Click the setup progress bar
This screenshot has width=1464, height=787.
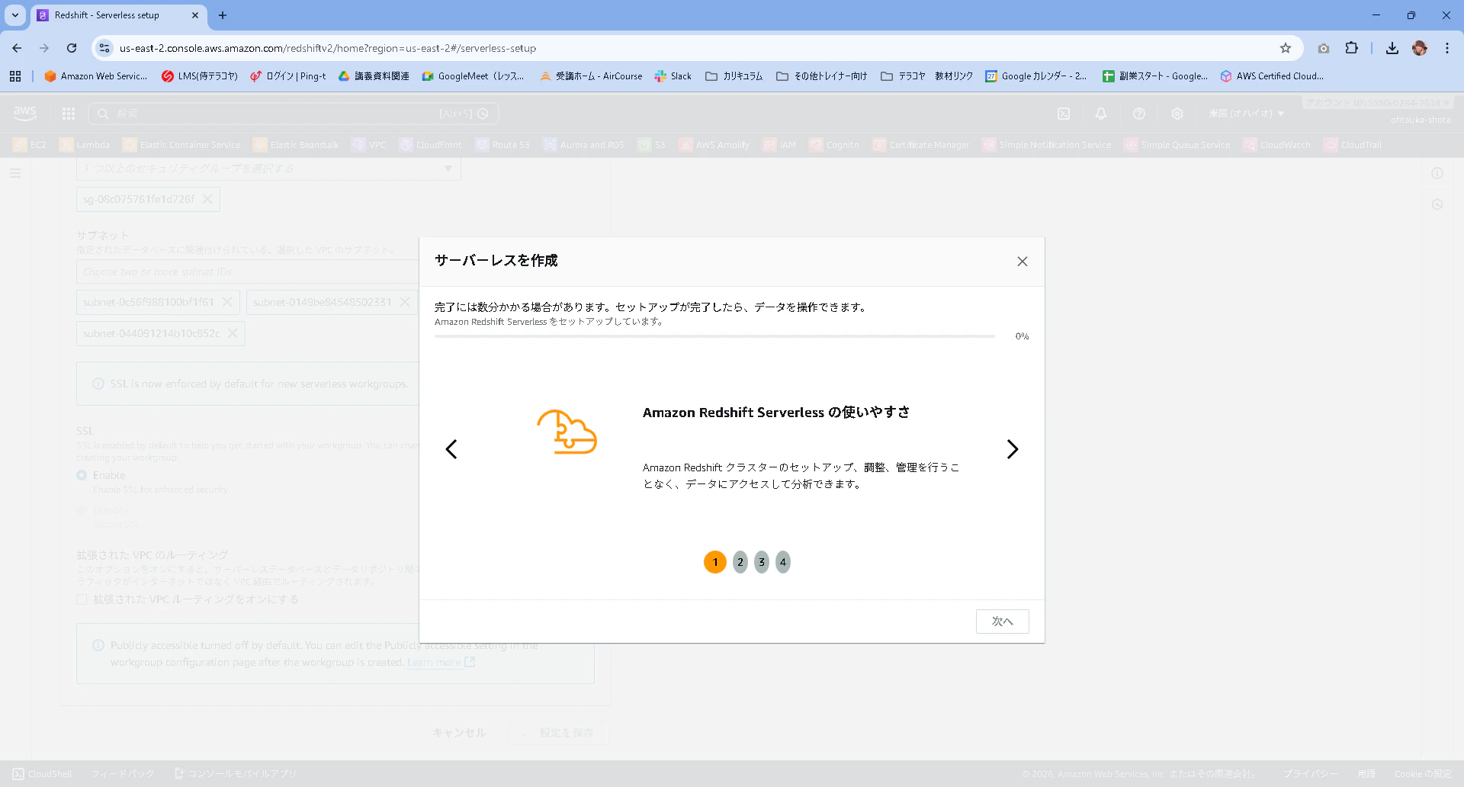tap(714, 336)
